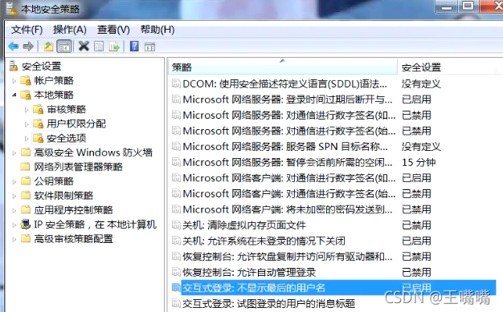Click the 安全选项 folder icon
The width and height of the screenshot is (503, 312).
click(x=39, y=138)
